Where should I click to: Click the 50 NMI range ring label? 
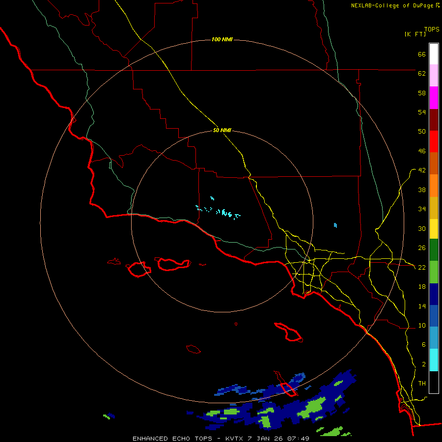pyautogui.click(x=222, y=130)
